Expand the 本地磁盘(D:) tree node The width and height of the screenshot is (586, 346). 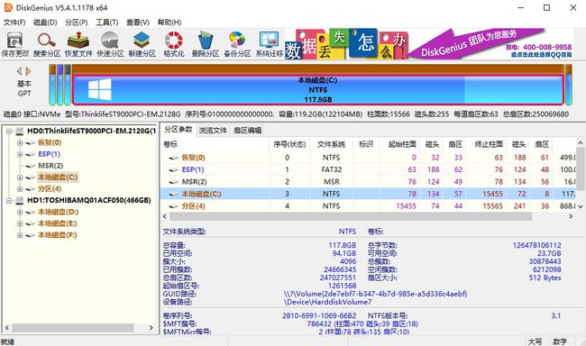click(20, 213)
